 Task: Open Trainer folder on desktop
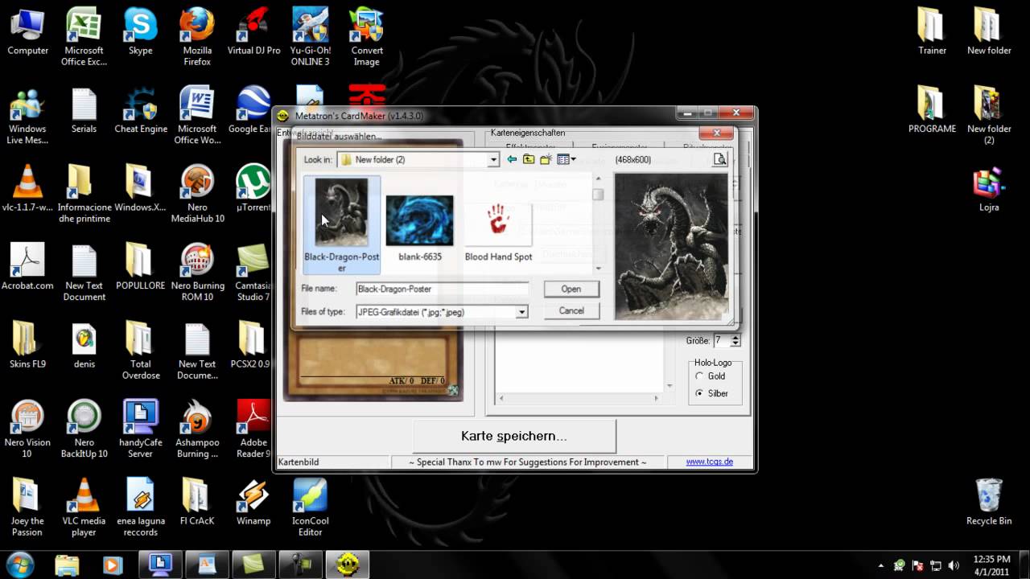click(933, 32)
